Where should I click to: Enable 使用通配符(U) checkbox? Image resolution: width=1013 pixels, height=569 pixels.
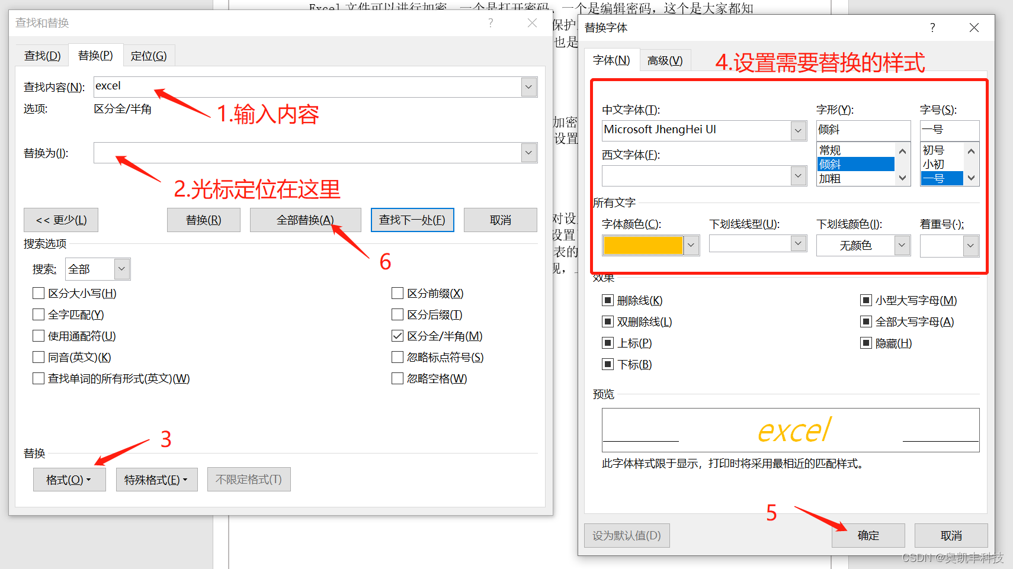(39, 336)
